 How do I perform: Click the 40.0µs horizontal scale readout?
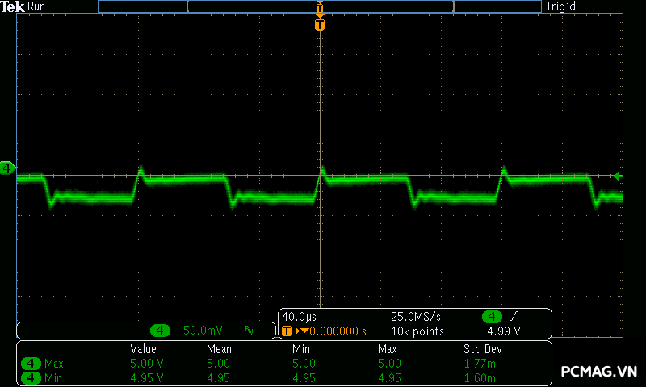(x=299, y=317)
